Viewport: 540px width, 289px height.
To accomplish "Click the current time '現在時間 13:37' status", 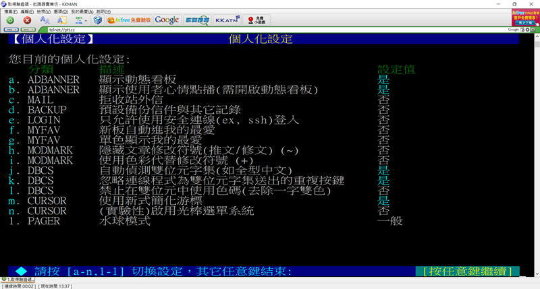I will [55, 286].
